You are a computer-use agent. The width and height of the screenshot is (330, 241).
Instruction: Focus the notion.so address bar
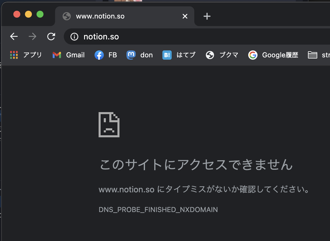tap(197, 36)
